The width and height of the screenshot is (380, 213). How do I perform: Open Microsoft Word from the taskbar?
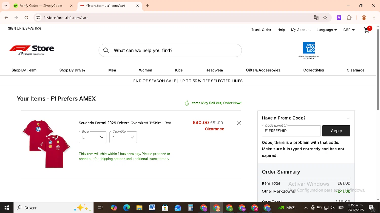tap(152, 208)
